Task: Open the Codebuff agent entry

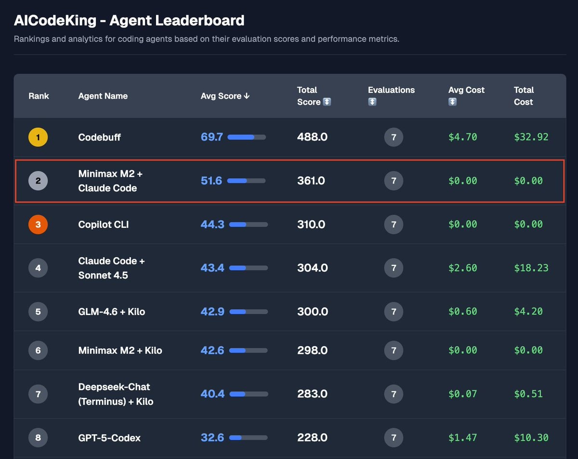Action: tap(99, 137)
